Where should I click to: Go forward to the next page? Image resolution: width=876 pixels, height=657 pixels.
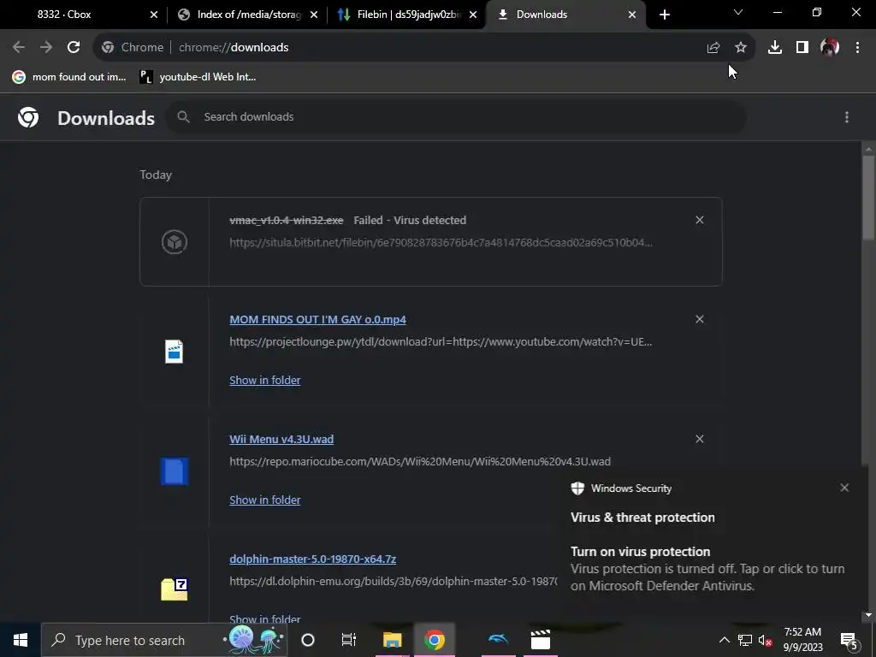[46, 48]
